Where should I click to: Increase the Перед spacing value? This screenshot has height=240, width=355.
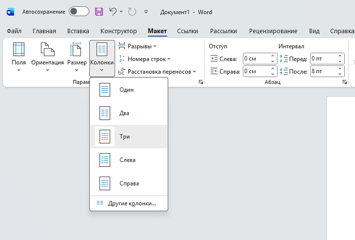[340, 56]
